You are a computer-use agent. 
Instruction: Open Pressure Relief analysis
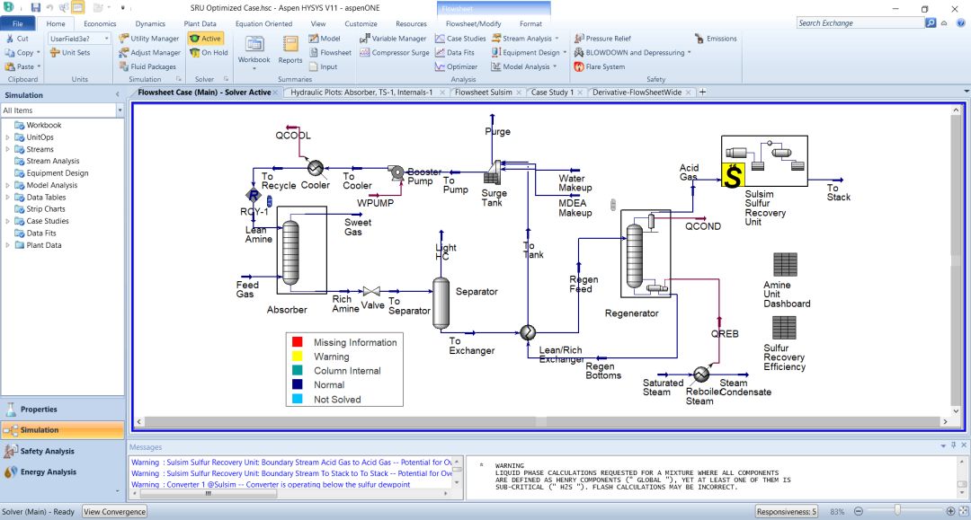click(x=602, y=39)
